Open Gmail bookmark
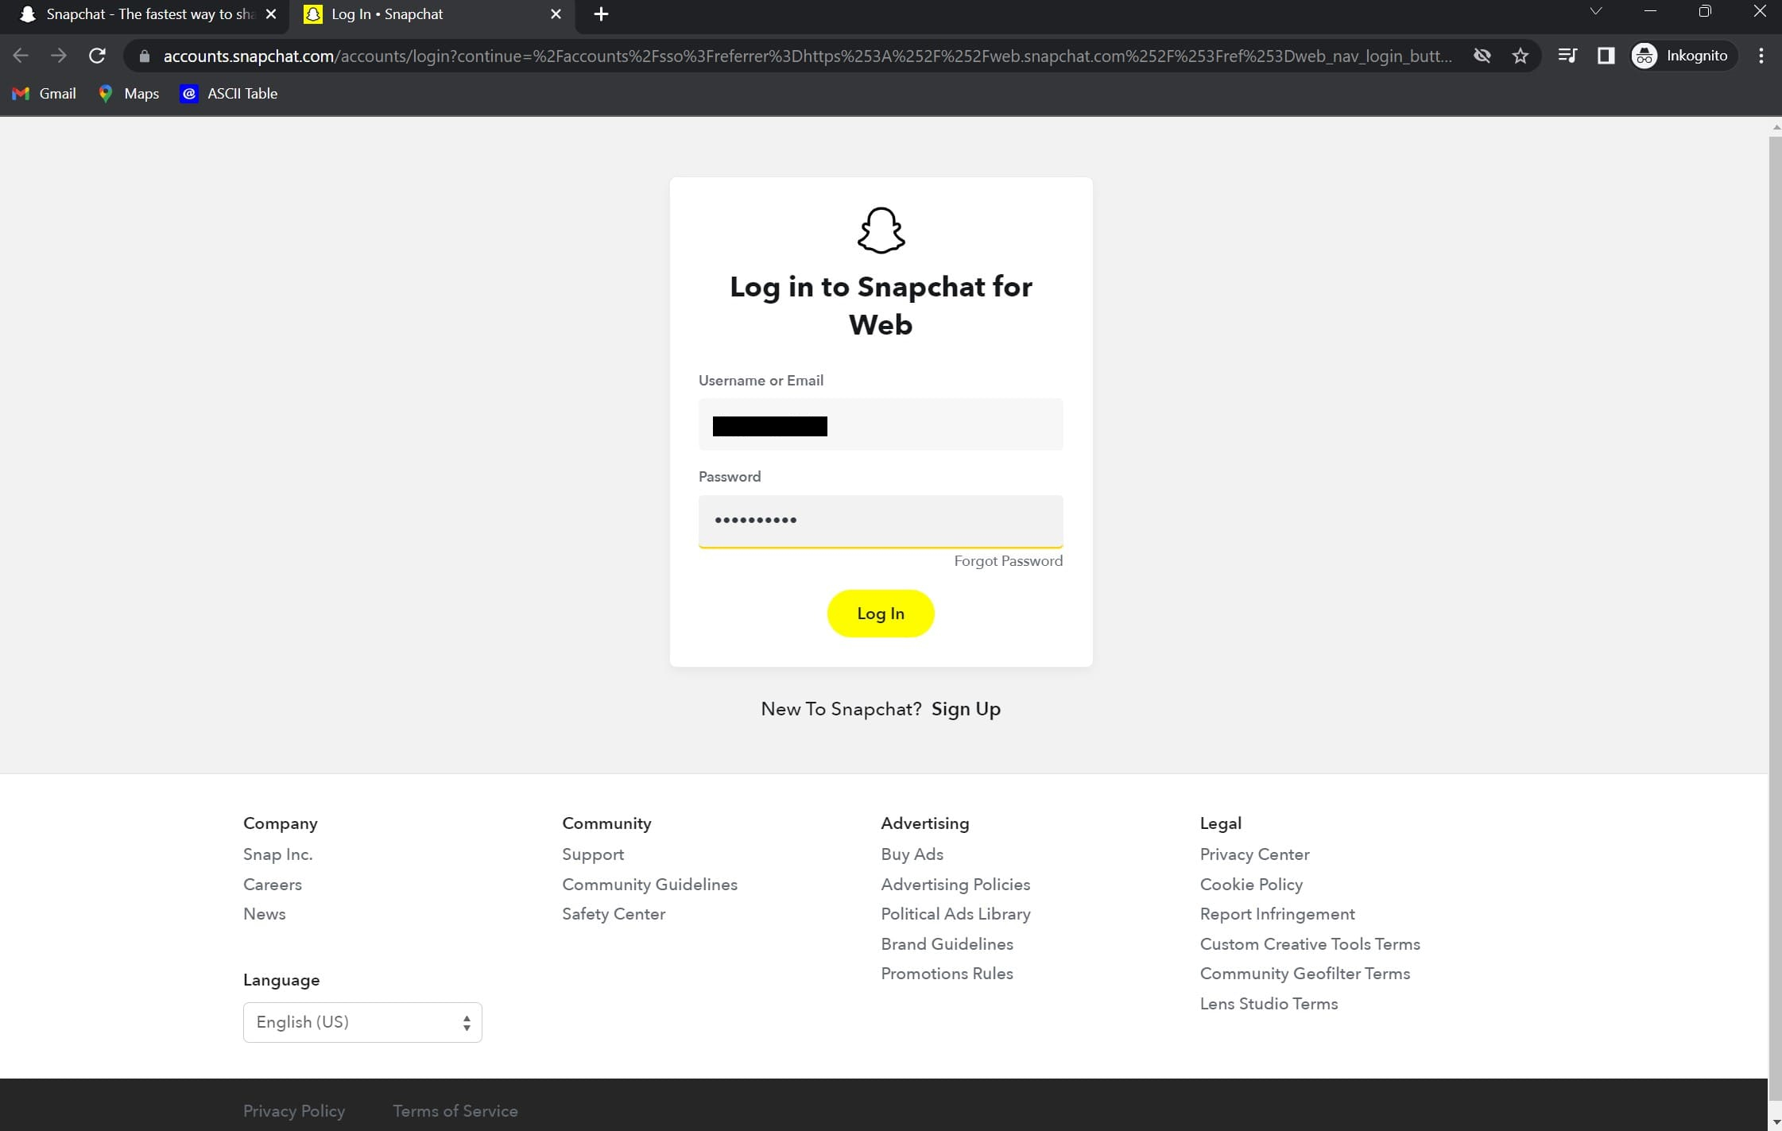Image resolution: width=1782 pixels, height=1131 pixels. (x=45, y=94)
